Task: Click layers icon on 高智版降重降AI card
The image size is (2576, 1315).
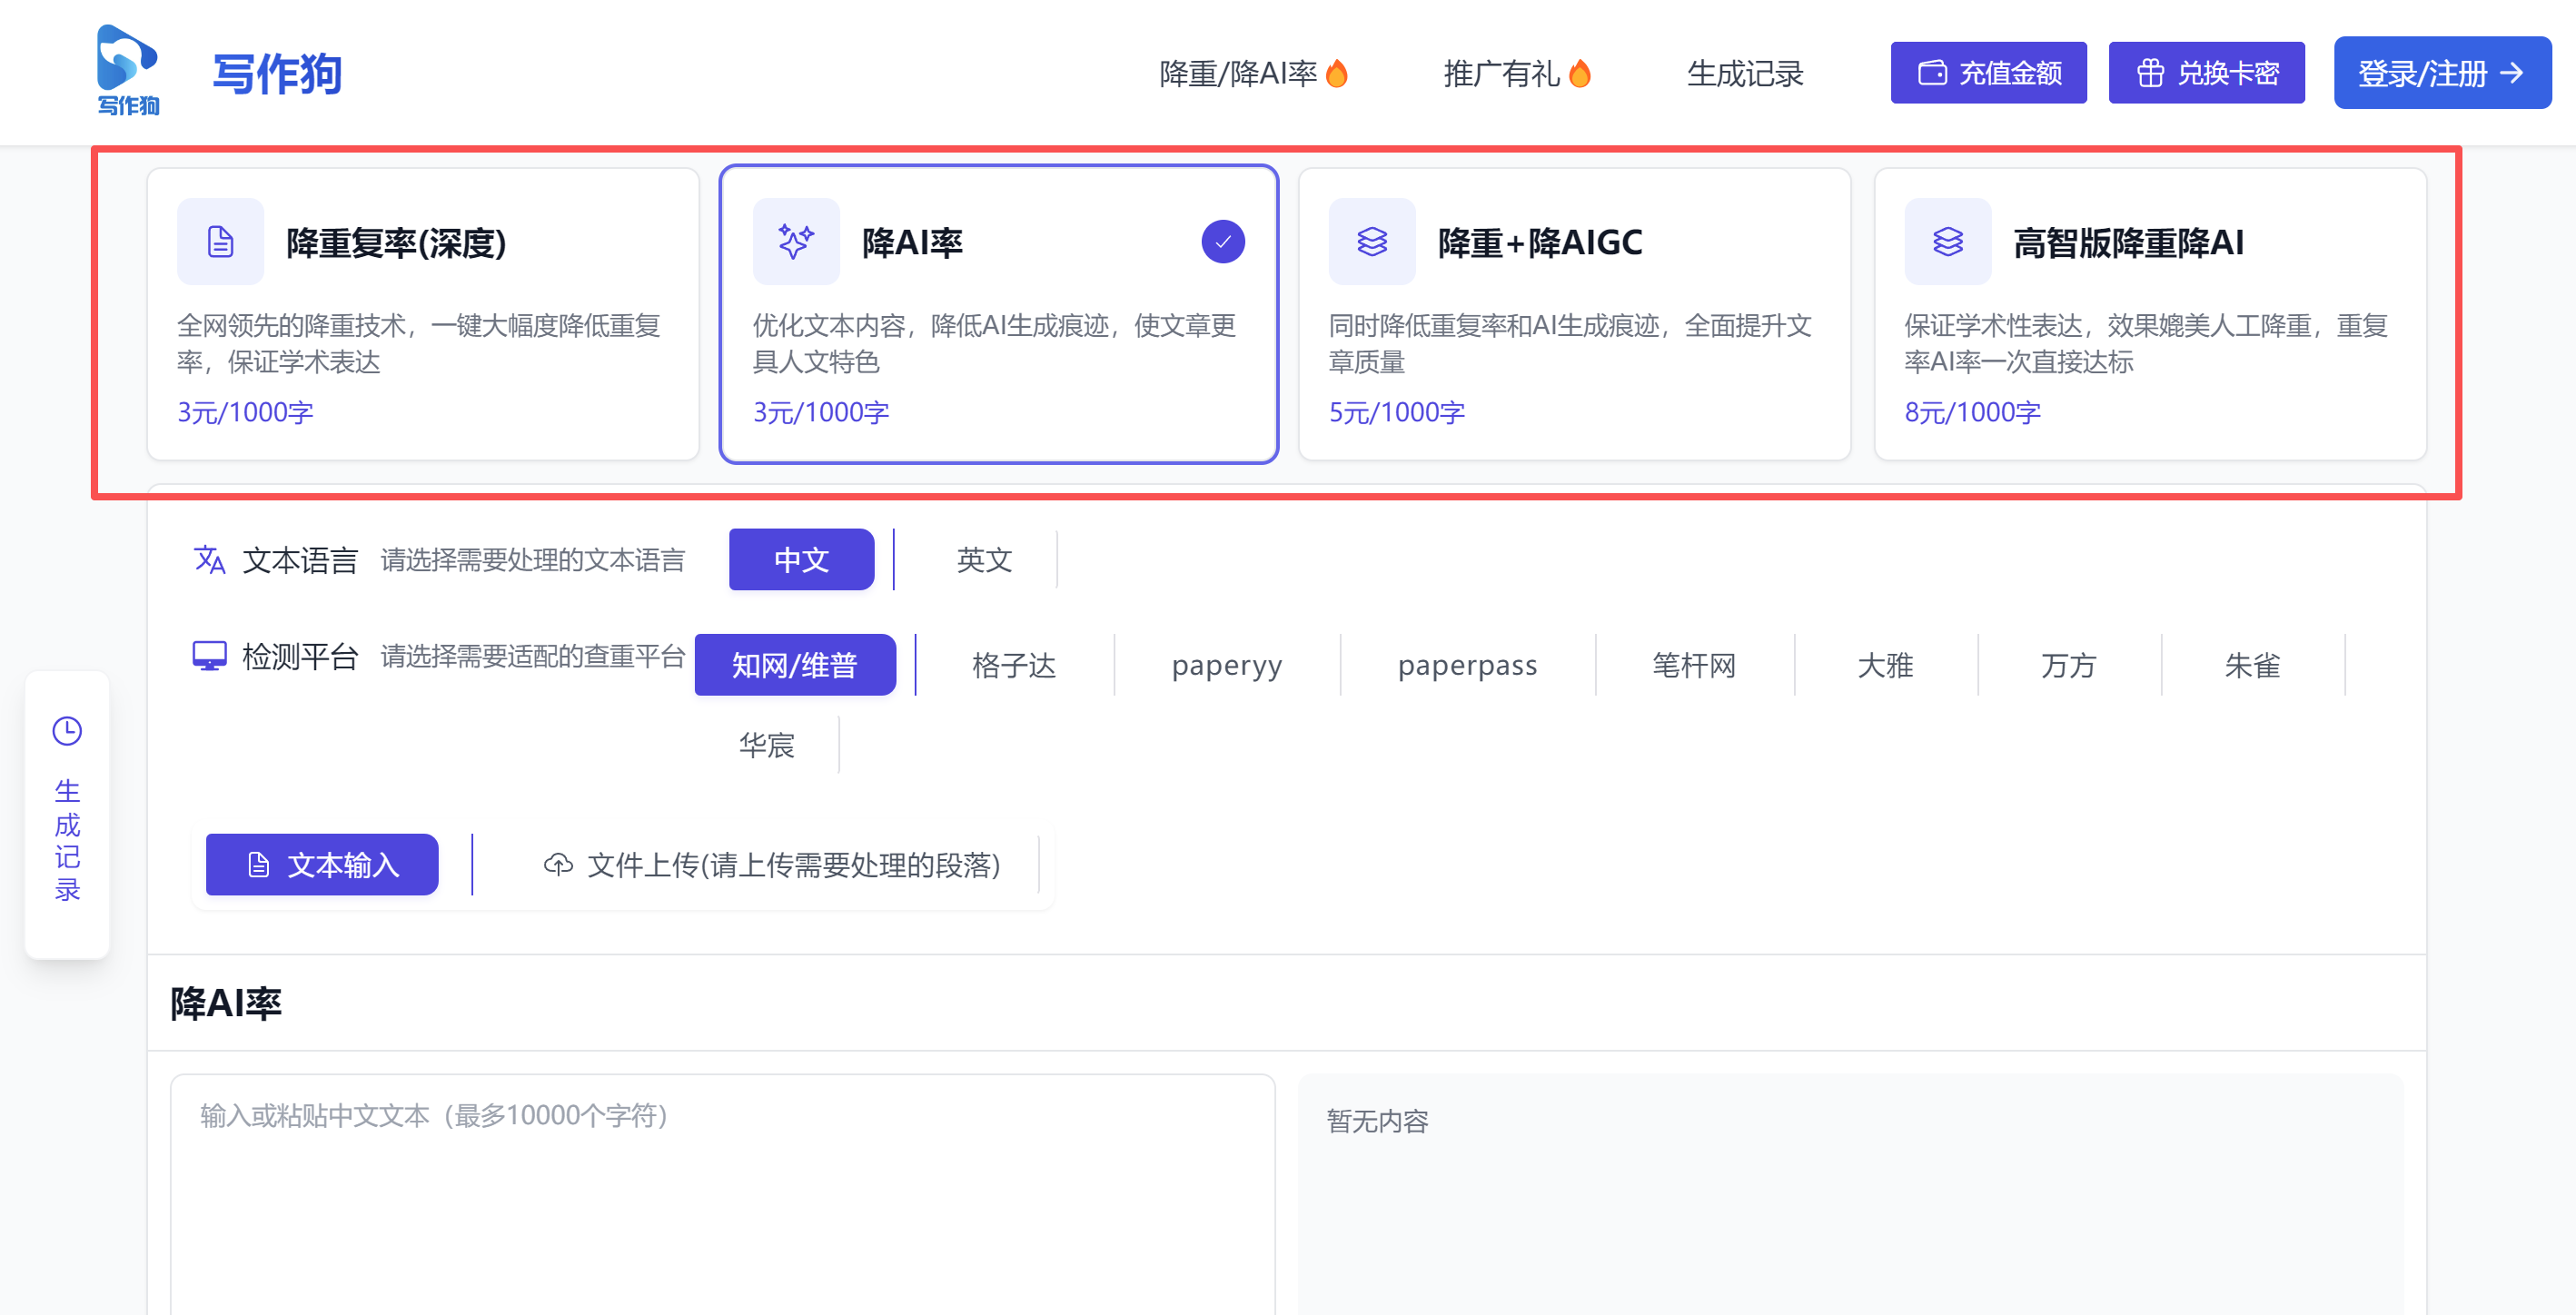Action: coord(1948,241)
